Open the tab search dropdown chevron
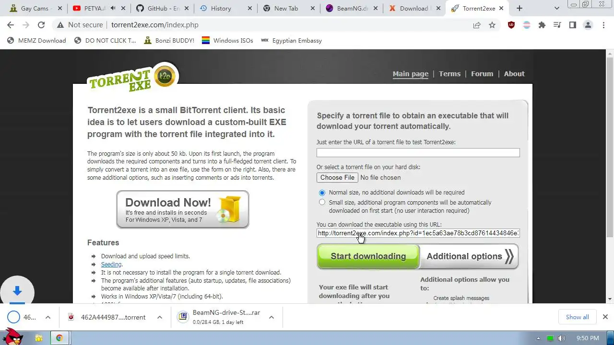 tap(557, 8)
